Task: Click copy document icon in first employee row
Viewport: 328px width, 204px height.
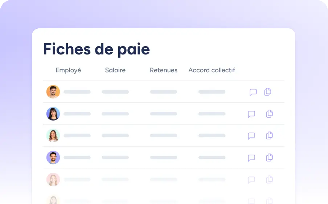Action: click(x=267, y=92)
